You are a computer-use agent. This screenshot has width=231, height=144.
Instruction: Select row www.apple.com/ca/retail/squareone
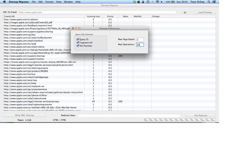pyautogui.click(x=110, y=68)
